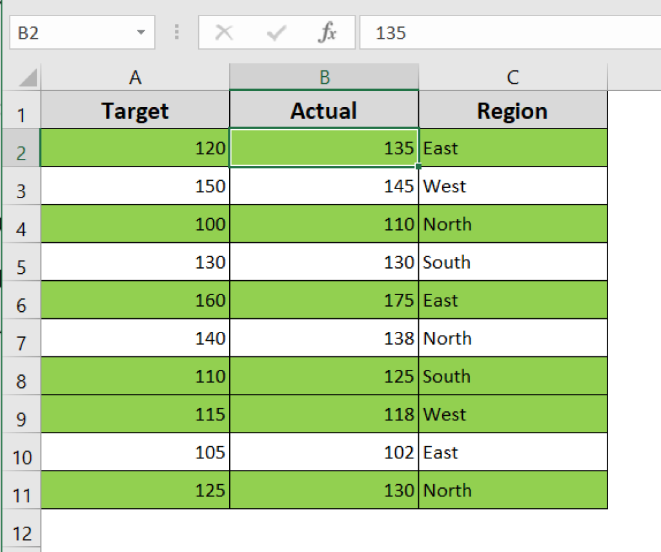Click the Enter checkmark in the formula bar
661x552 pixels.
[x=276, y=32]
